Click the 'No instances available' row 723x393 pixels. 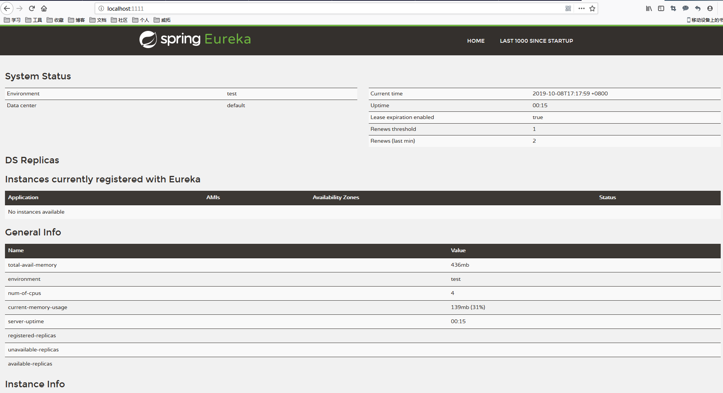[x=363, y=212]
